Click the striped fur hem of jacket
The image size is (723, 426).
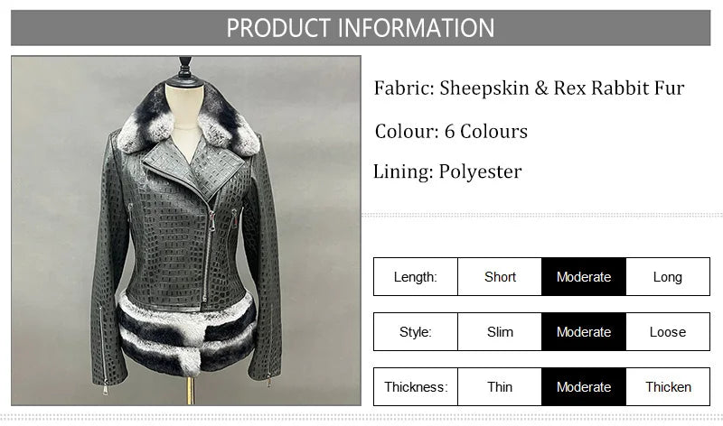[x=186, y=334]
